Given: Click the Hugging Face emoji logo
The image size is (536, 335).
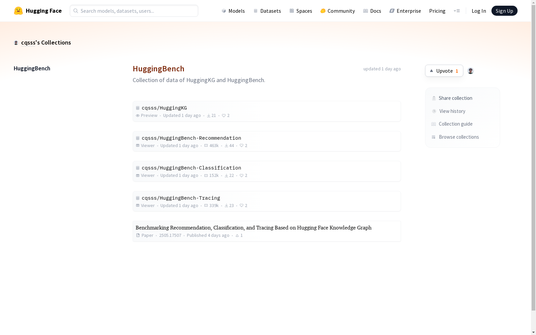Looking at the screenshot, I should [x=18, y=11].
